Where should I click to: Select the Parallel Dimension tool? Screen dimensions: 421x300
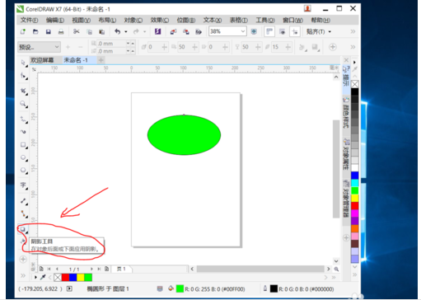pos(23,201)
